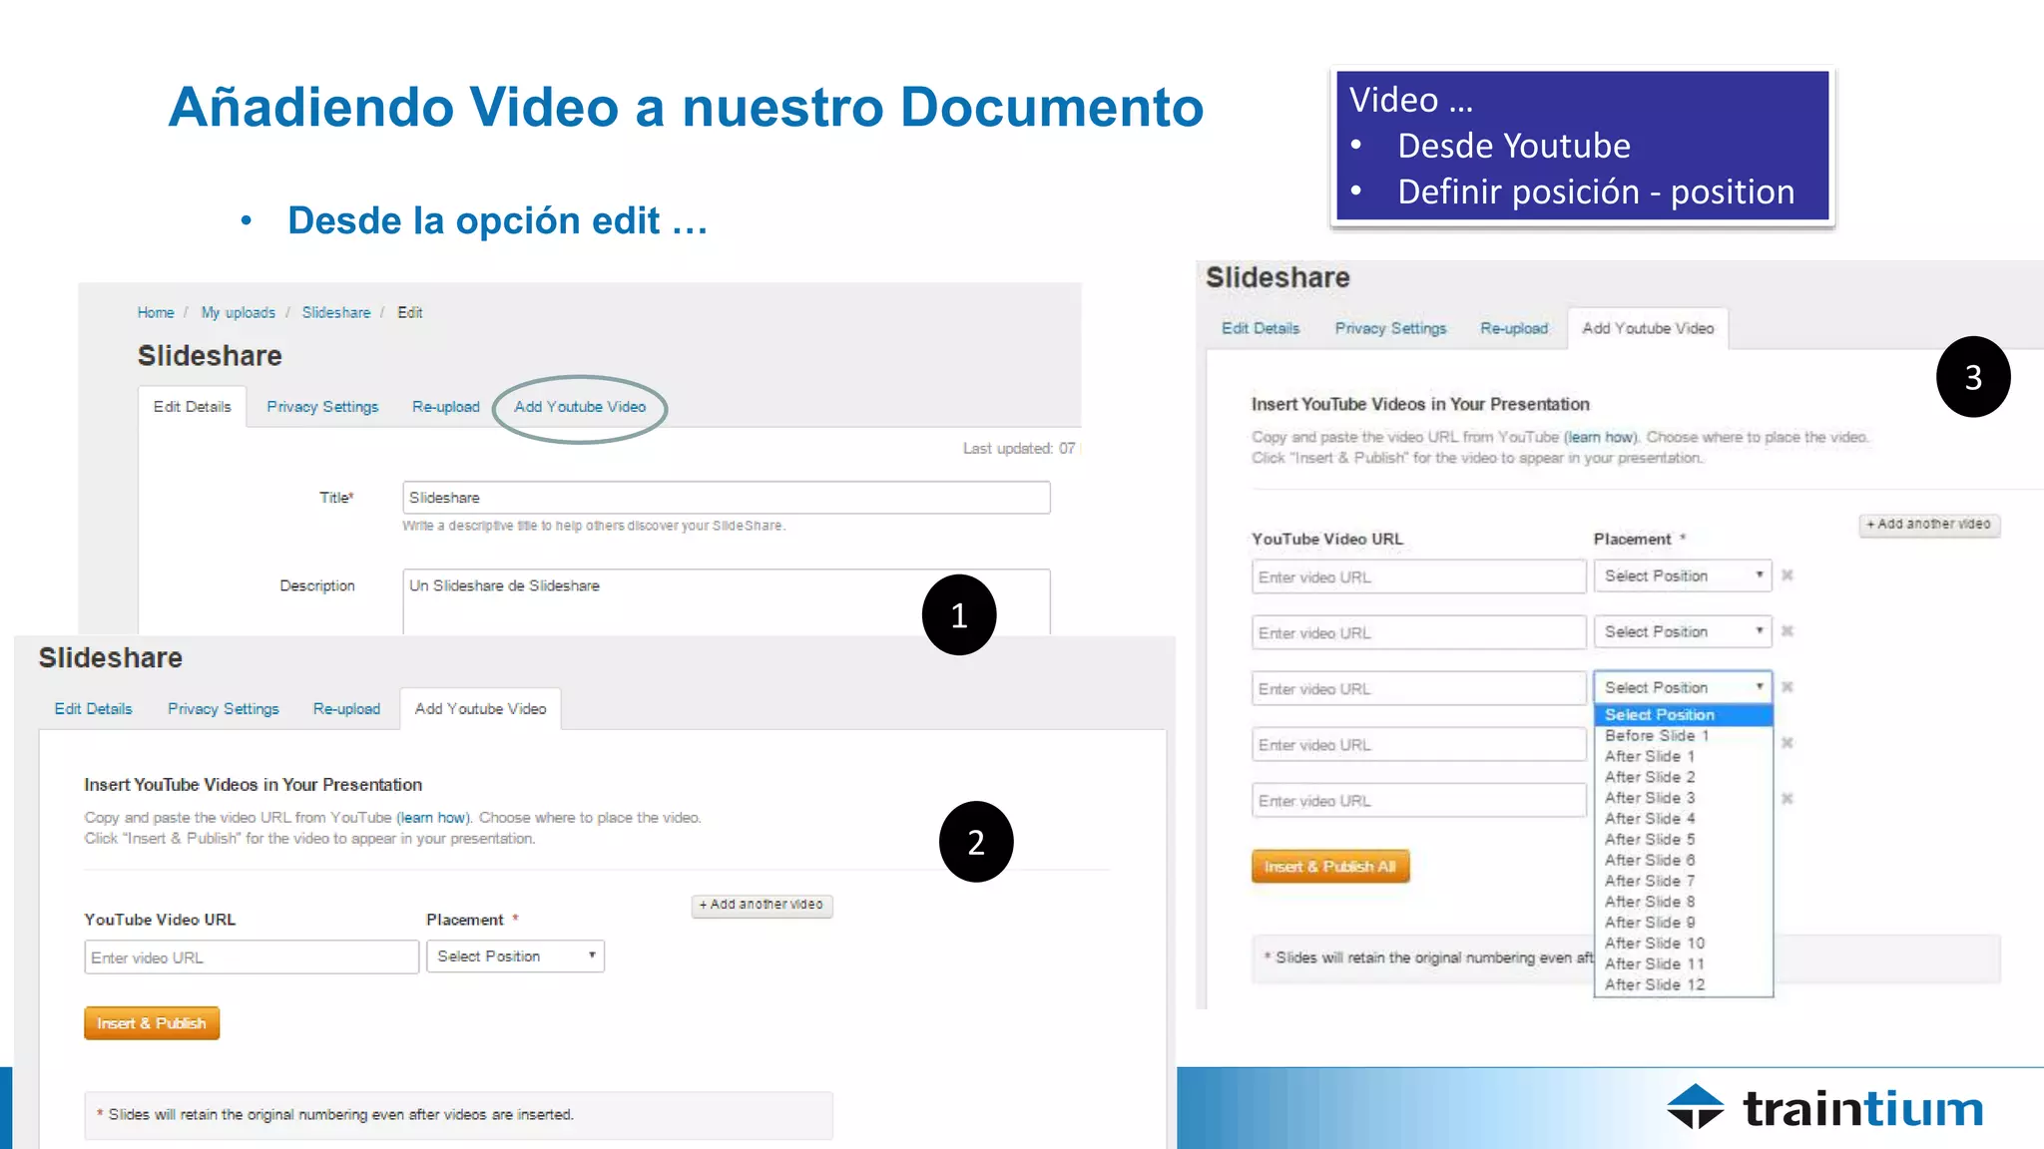The image size is (2044, 1149).
Task: Switch to Re-upload tab in screenshot 1
Action: click(446, 407)
